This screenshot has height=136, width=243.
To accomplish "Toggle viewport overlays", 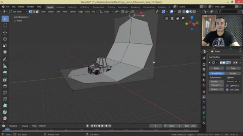I will point(171,12).
